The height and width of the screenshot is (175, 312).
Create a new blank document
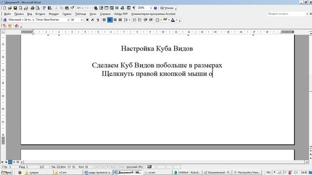(4, 8)
